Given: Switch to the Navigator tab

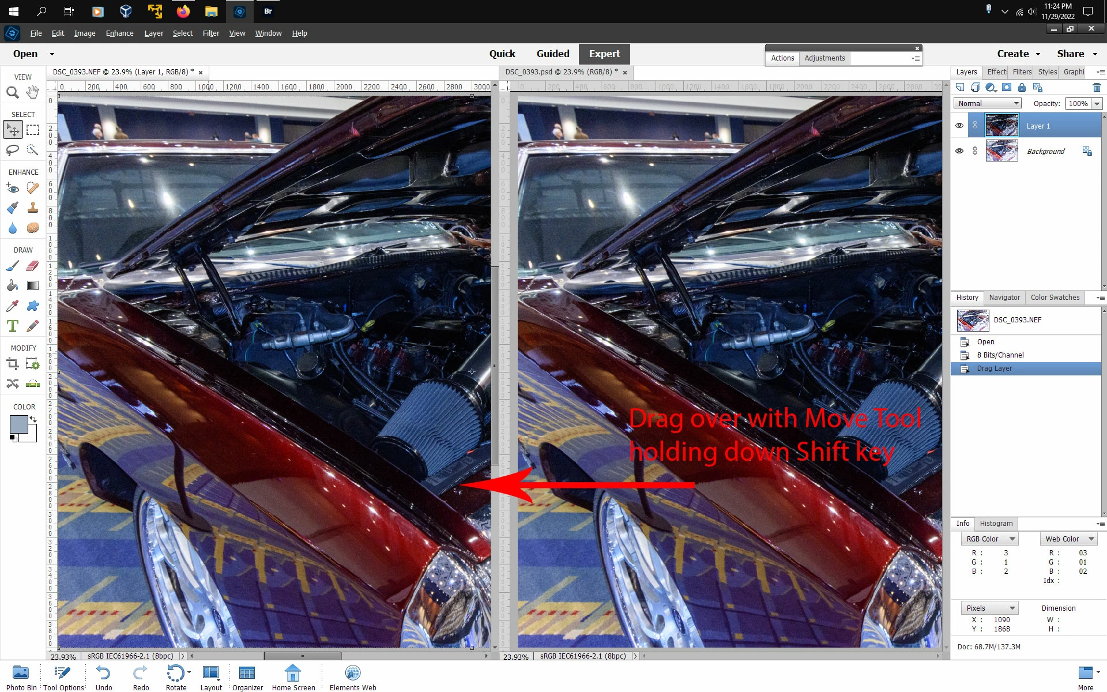Looking at the screenshot, I should tap(1004, 298).
